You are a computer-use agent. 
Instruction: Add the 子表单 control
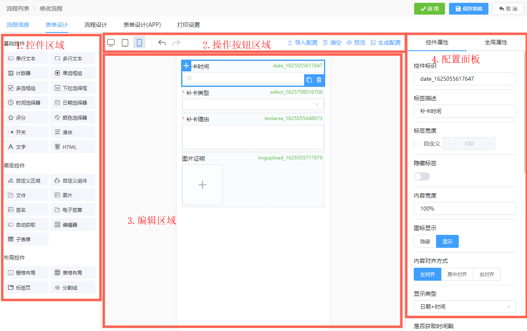[x=26, y=239]
